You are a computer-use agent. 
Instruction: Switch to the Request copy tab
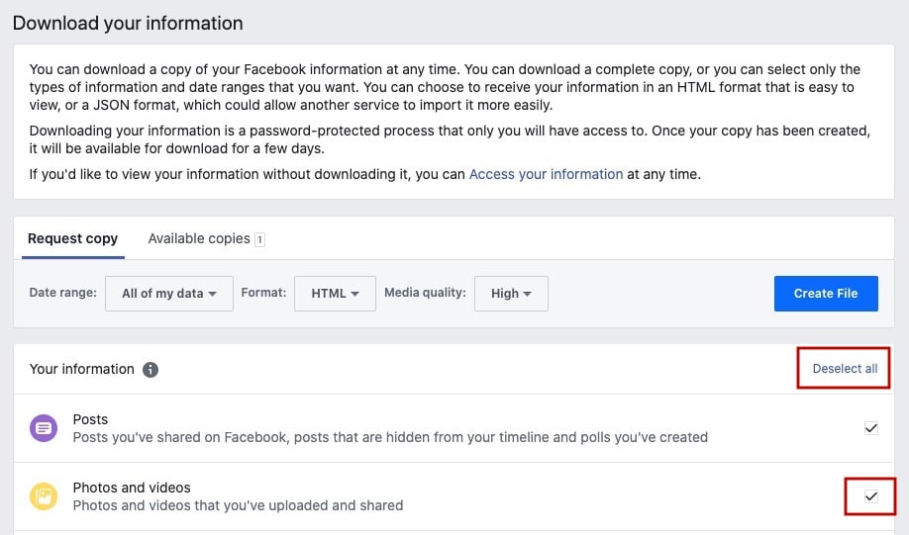(x=72, y=238)
